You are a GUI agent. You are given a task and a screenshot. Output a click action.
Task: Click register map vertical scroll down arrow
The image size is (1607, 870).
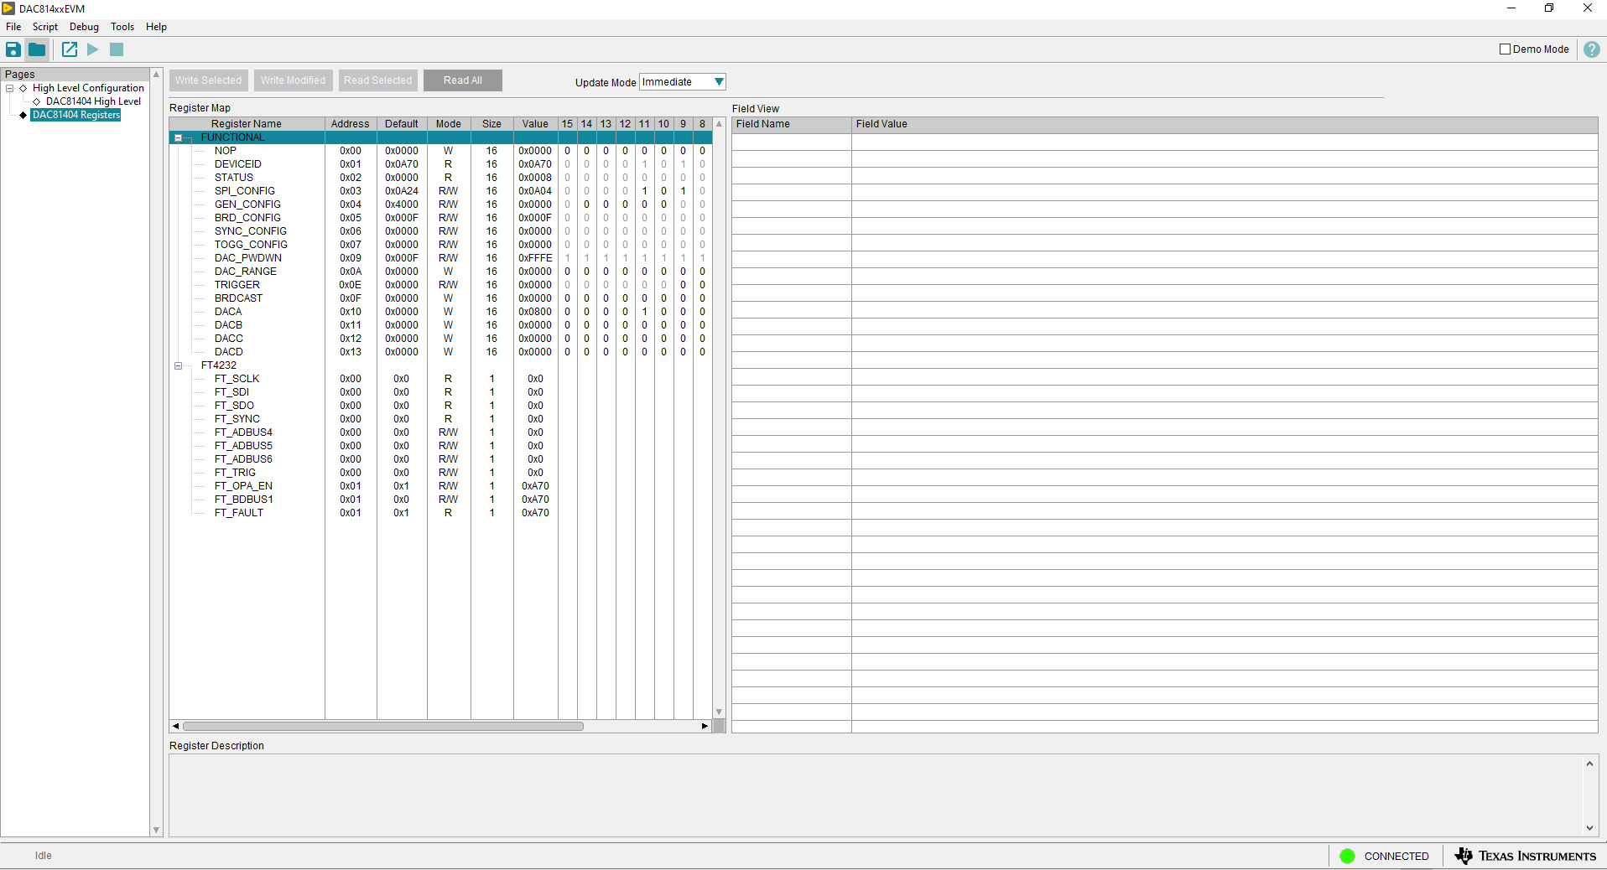[719, 712]
